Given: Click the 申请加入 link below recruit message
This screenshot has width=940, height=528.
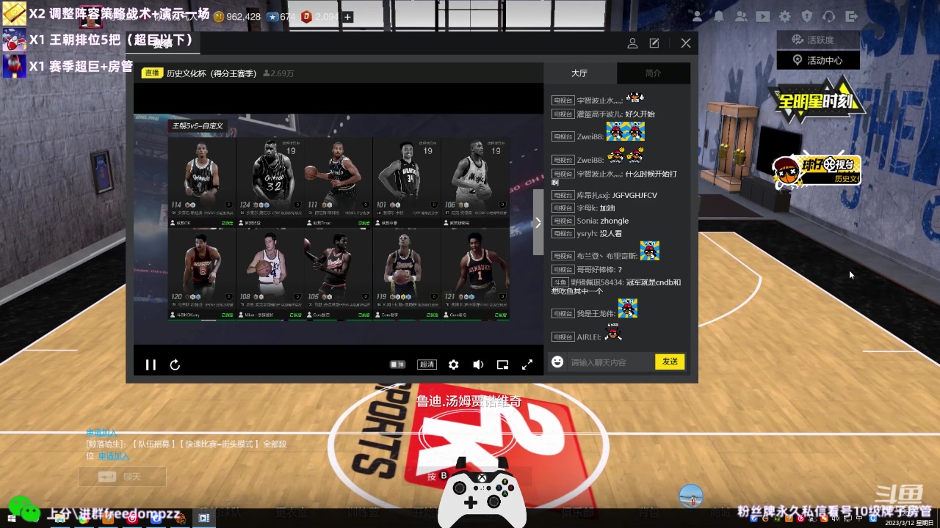Looking at the screenshot, I should click(x=114, y=456).
